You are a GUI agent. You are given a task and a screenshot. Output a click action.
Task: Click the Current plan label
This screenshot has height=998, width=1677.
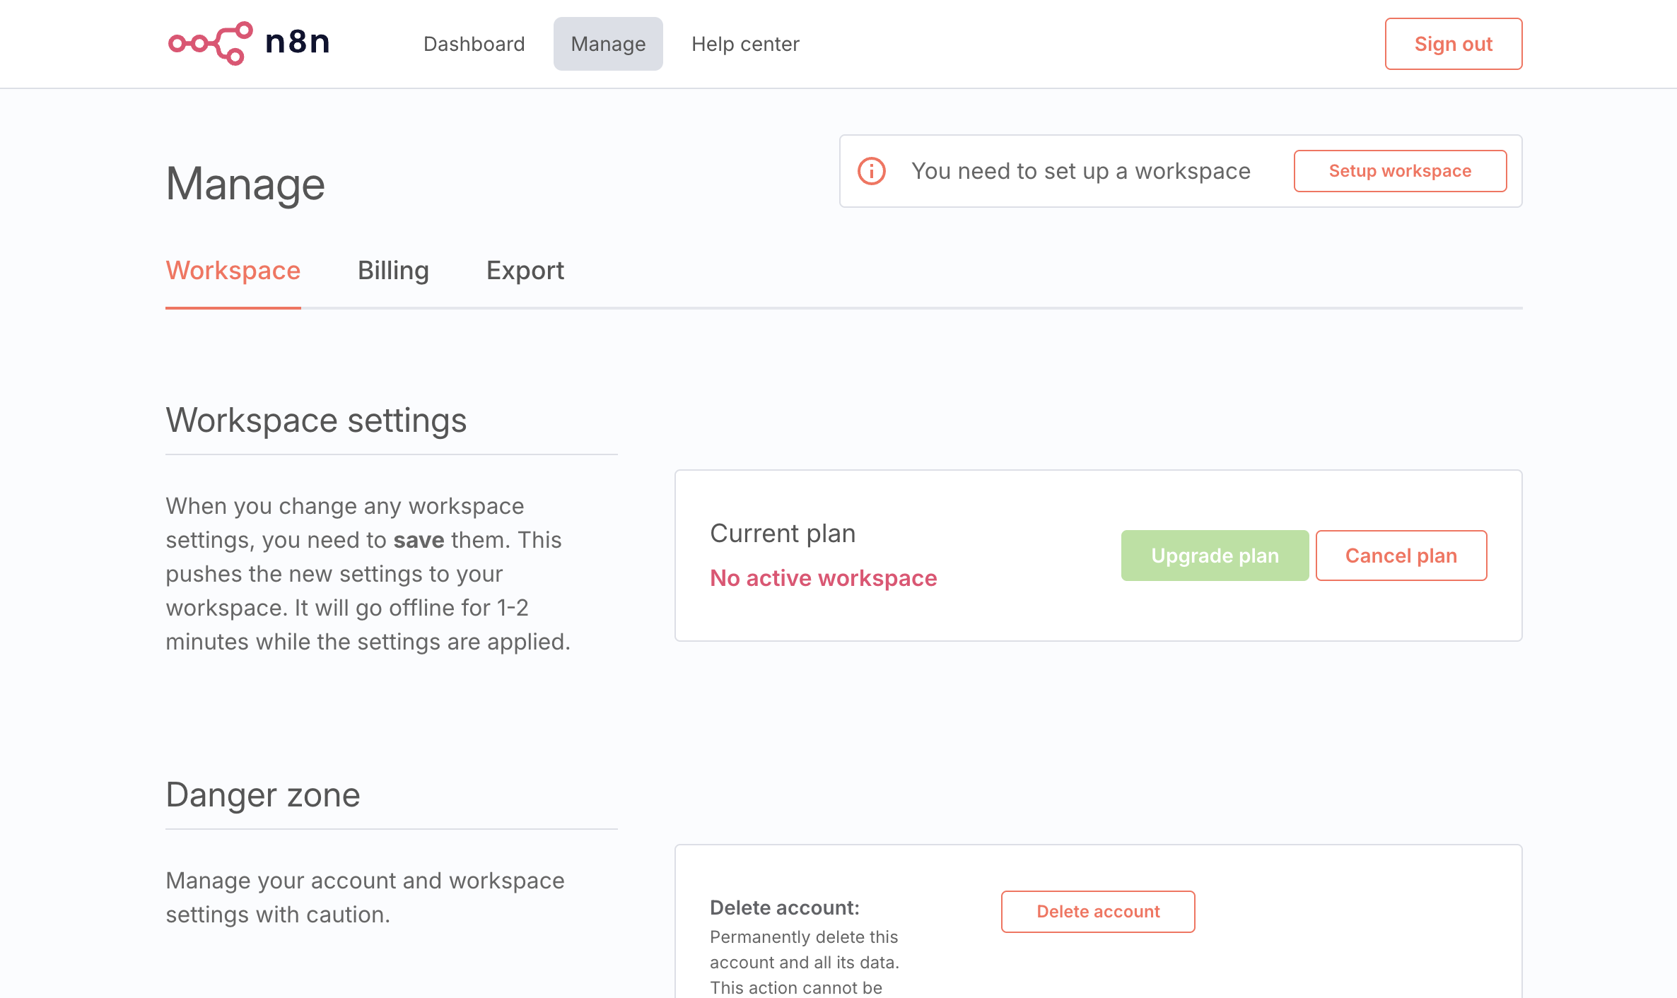(783, 533)
